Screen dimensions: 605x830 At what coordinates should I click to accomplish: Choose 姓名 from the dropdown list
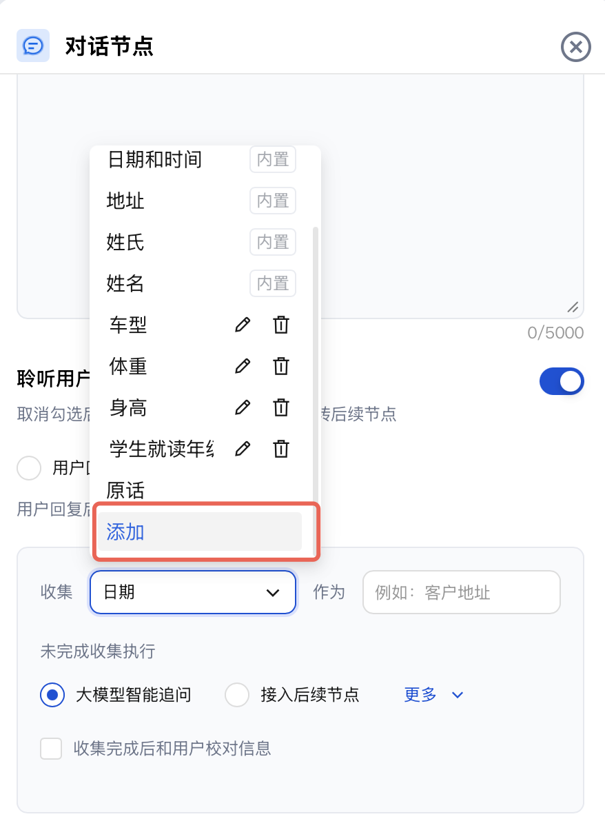[125, 283]
